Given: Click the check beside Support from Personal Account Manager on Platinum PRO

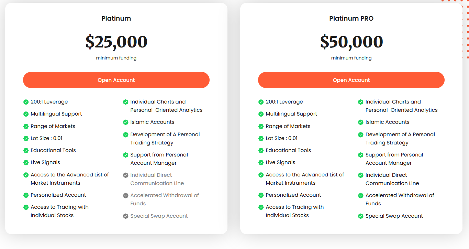Looking at the screenshot, I should click(360, 155).
